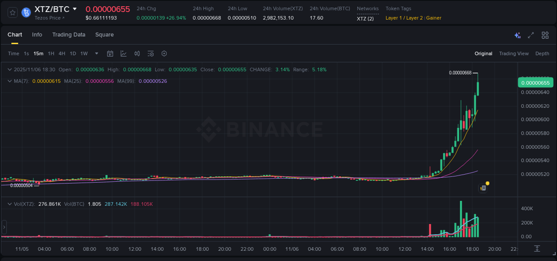Switch to the Trading Data tab
Viewport: 557px width, 261px height.
69,35
